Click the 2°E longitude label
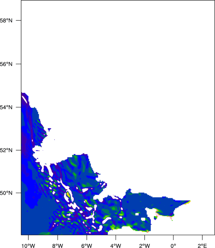Viewport: 215px width, 248px height. point(202,246)
